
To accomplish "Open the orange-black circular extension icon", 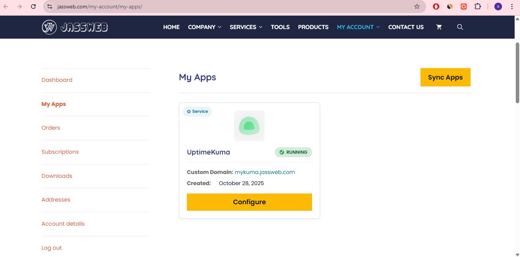I will (x=450, y=7).
